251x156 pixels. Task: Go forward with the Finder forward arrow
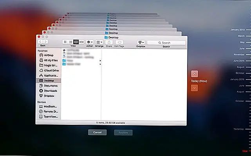click(x=45, y=42)
